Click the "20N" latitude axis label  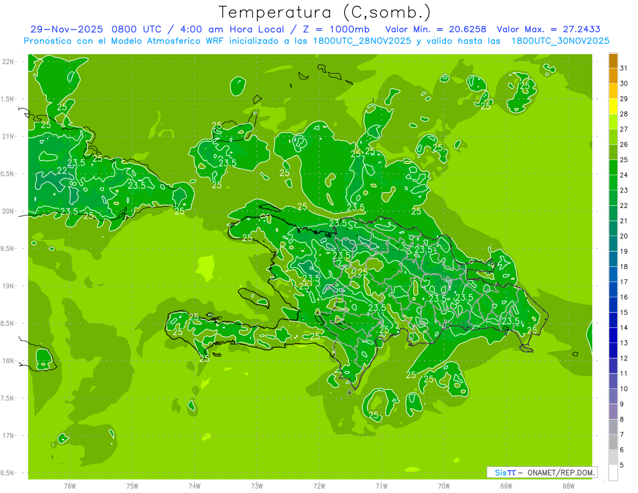(9, 211)
